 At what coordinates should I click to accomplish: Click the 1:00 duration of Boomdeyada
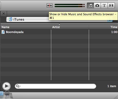click(114, 32)
